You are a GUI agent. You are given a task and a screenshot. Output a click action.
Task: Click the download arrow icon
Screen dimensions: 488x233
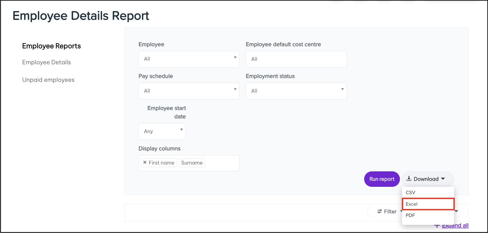pyautogui.click(x=409, y=179)
